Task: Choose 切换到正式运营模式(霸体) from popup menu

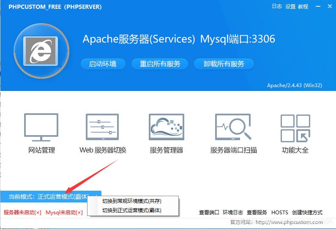Action: [x=132, y=210]
